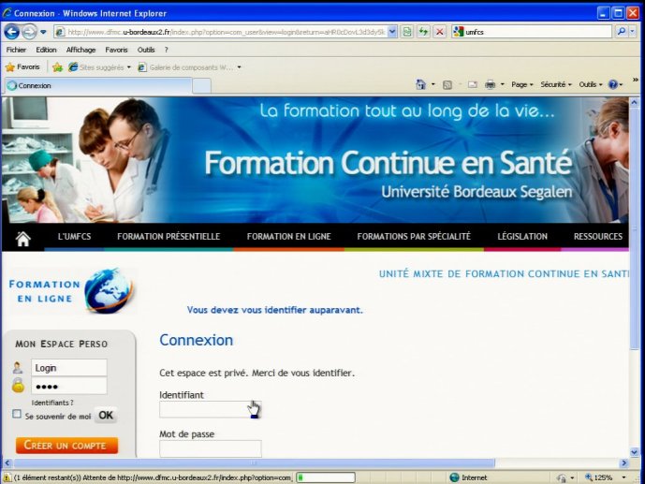Click the blue Help question mark icon
Viewport: 645px width, 484px height.
(x=613, y=84)
